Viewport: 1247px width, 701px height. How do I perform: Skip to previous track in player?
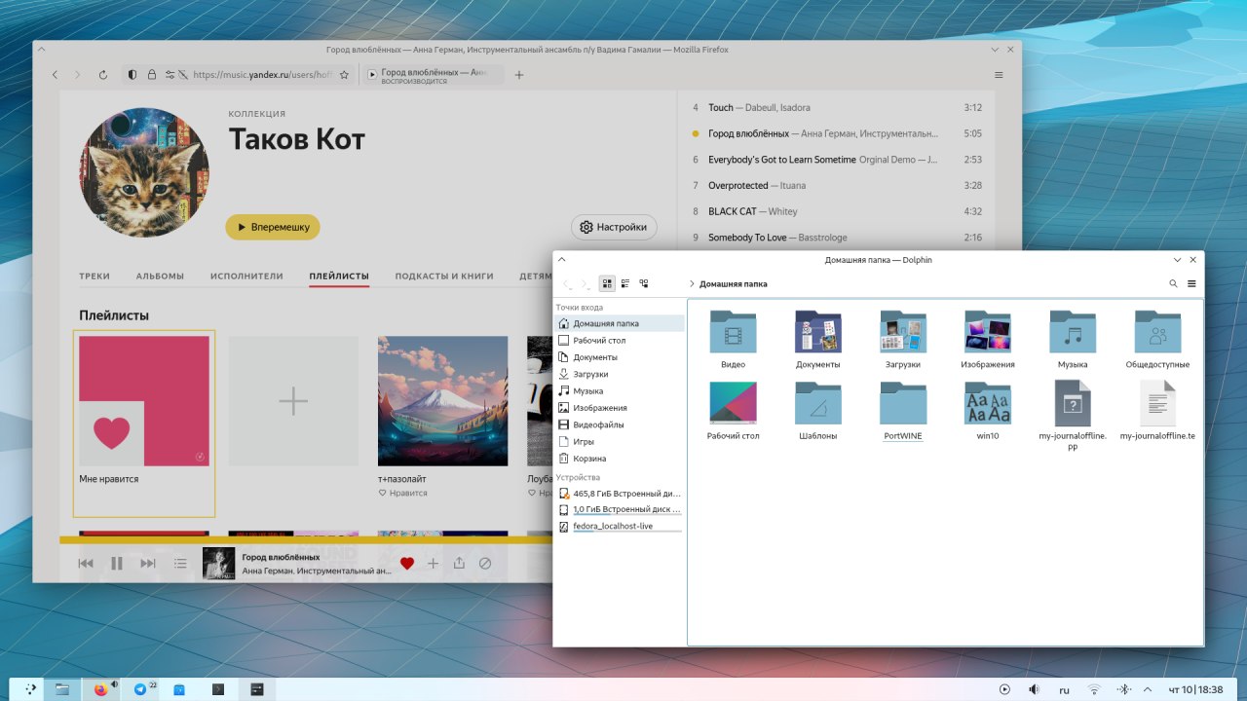pos(86,563)
